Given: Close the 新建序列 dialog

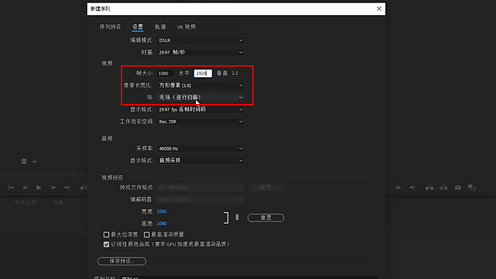Looking at the screenshot, I should (x=379, y=8).
